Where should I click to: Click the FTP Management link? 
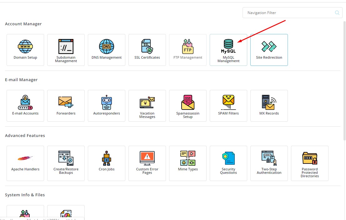(188, 57)
